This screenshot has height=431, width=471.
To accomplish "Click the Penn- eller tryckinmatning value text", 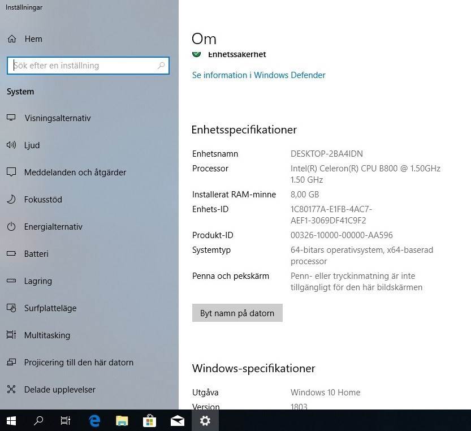I will point(356,282).
